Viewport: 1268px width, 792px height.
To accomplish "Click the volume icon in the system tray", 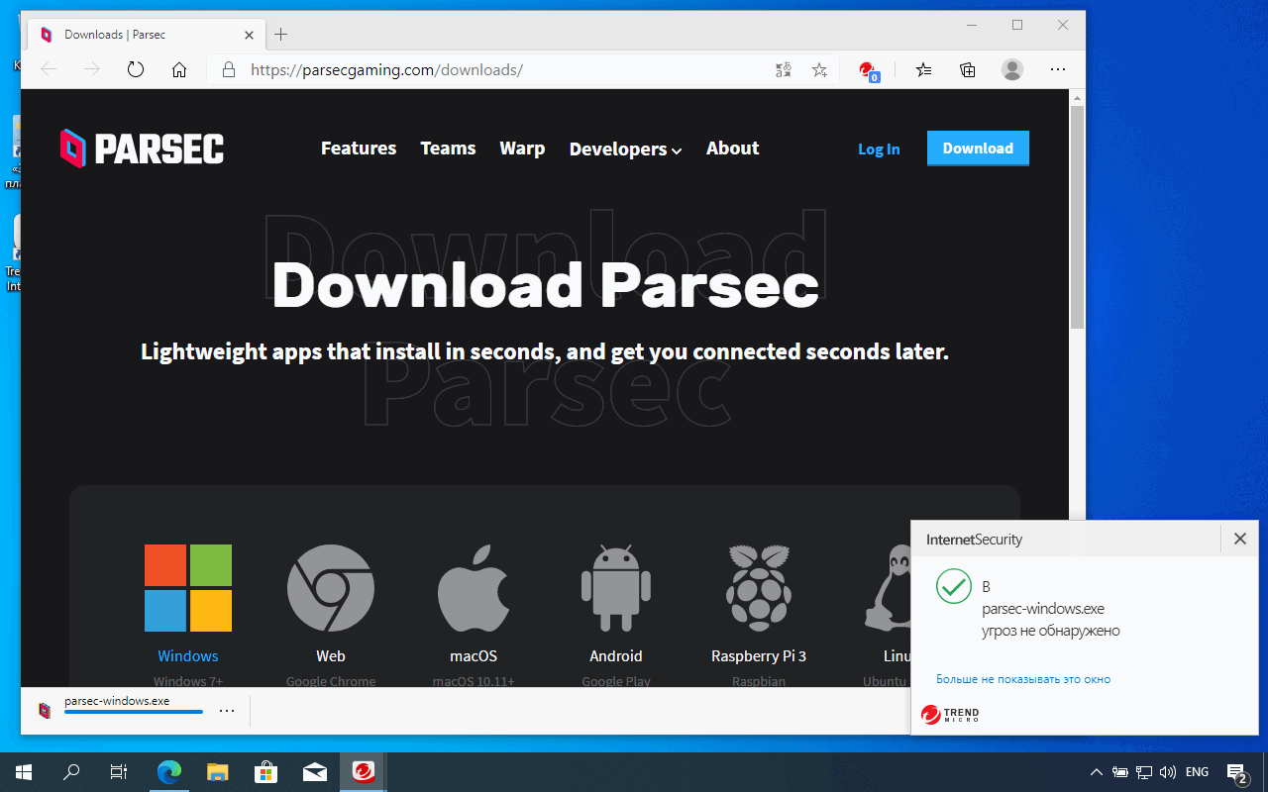I will (x=1168, y=772).
